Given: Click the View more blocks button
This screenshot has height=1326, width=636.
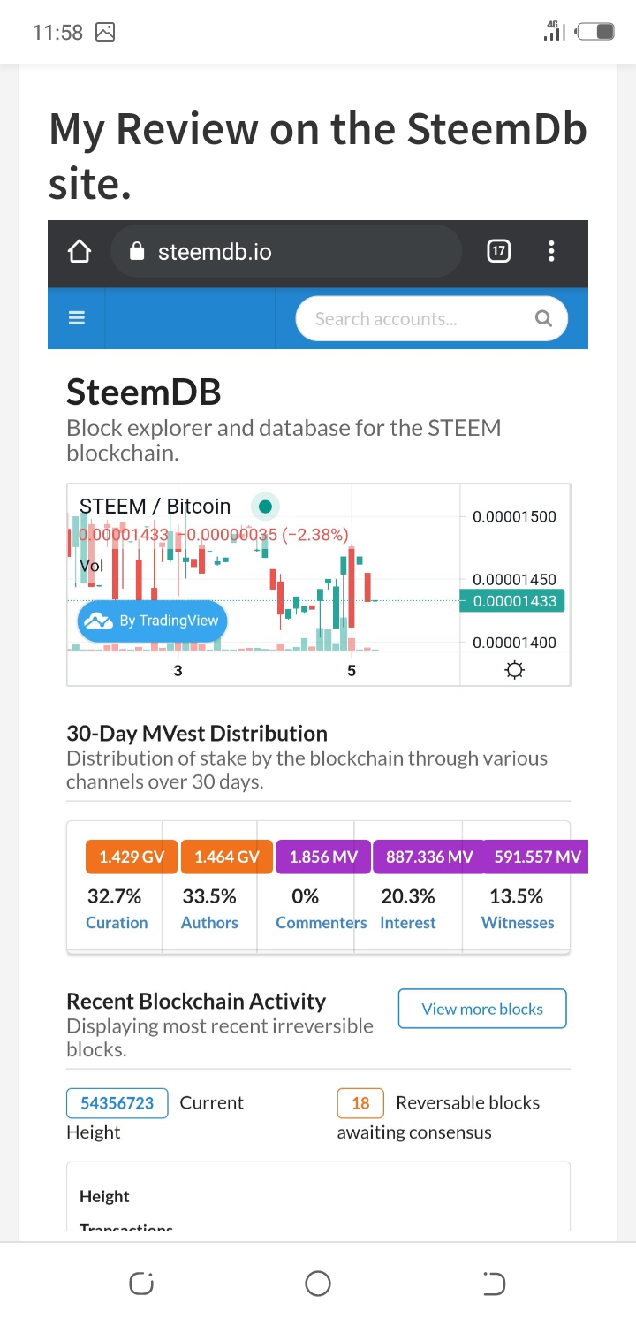Looking at the screenshot, I should [x=482, y=1009].
